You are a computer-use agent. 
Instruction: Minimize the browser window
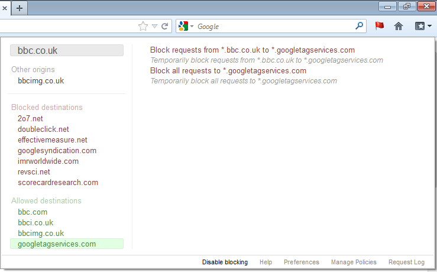pyautogui.click(x=387, y=7)
